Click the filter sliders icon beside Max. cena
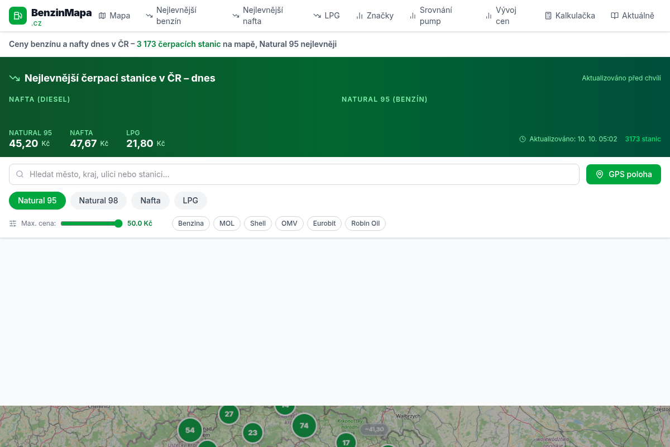The height and width of the screenshot is (447, 670). [x=13, y=223]
